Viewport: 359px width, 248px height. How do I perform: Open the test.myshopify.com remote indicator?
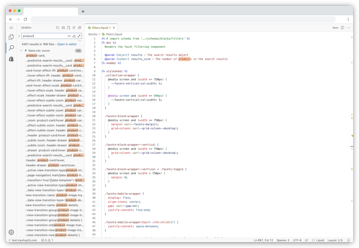pyautogui.click(x=22, y=240)
